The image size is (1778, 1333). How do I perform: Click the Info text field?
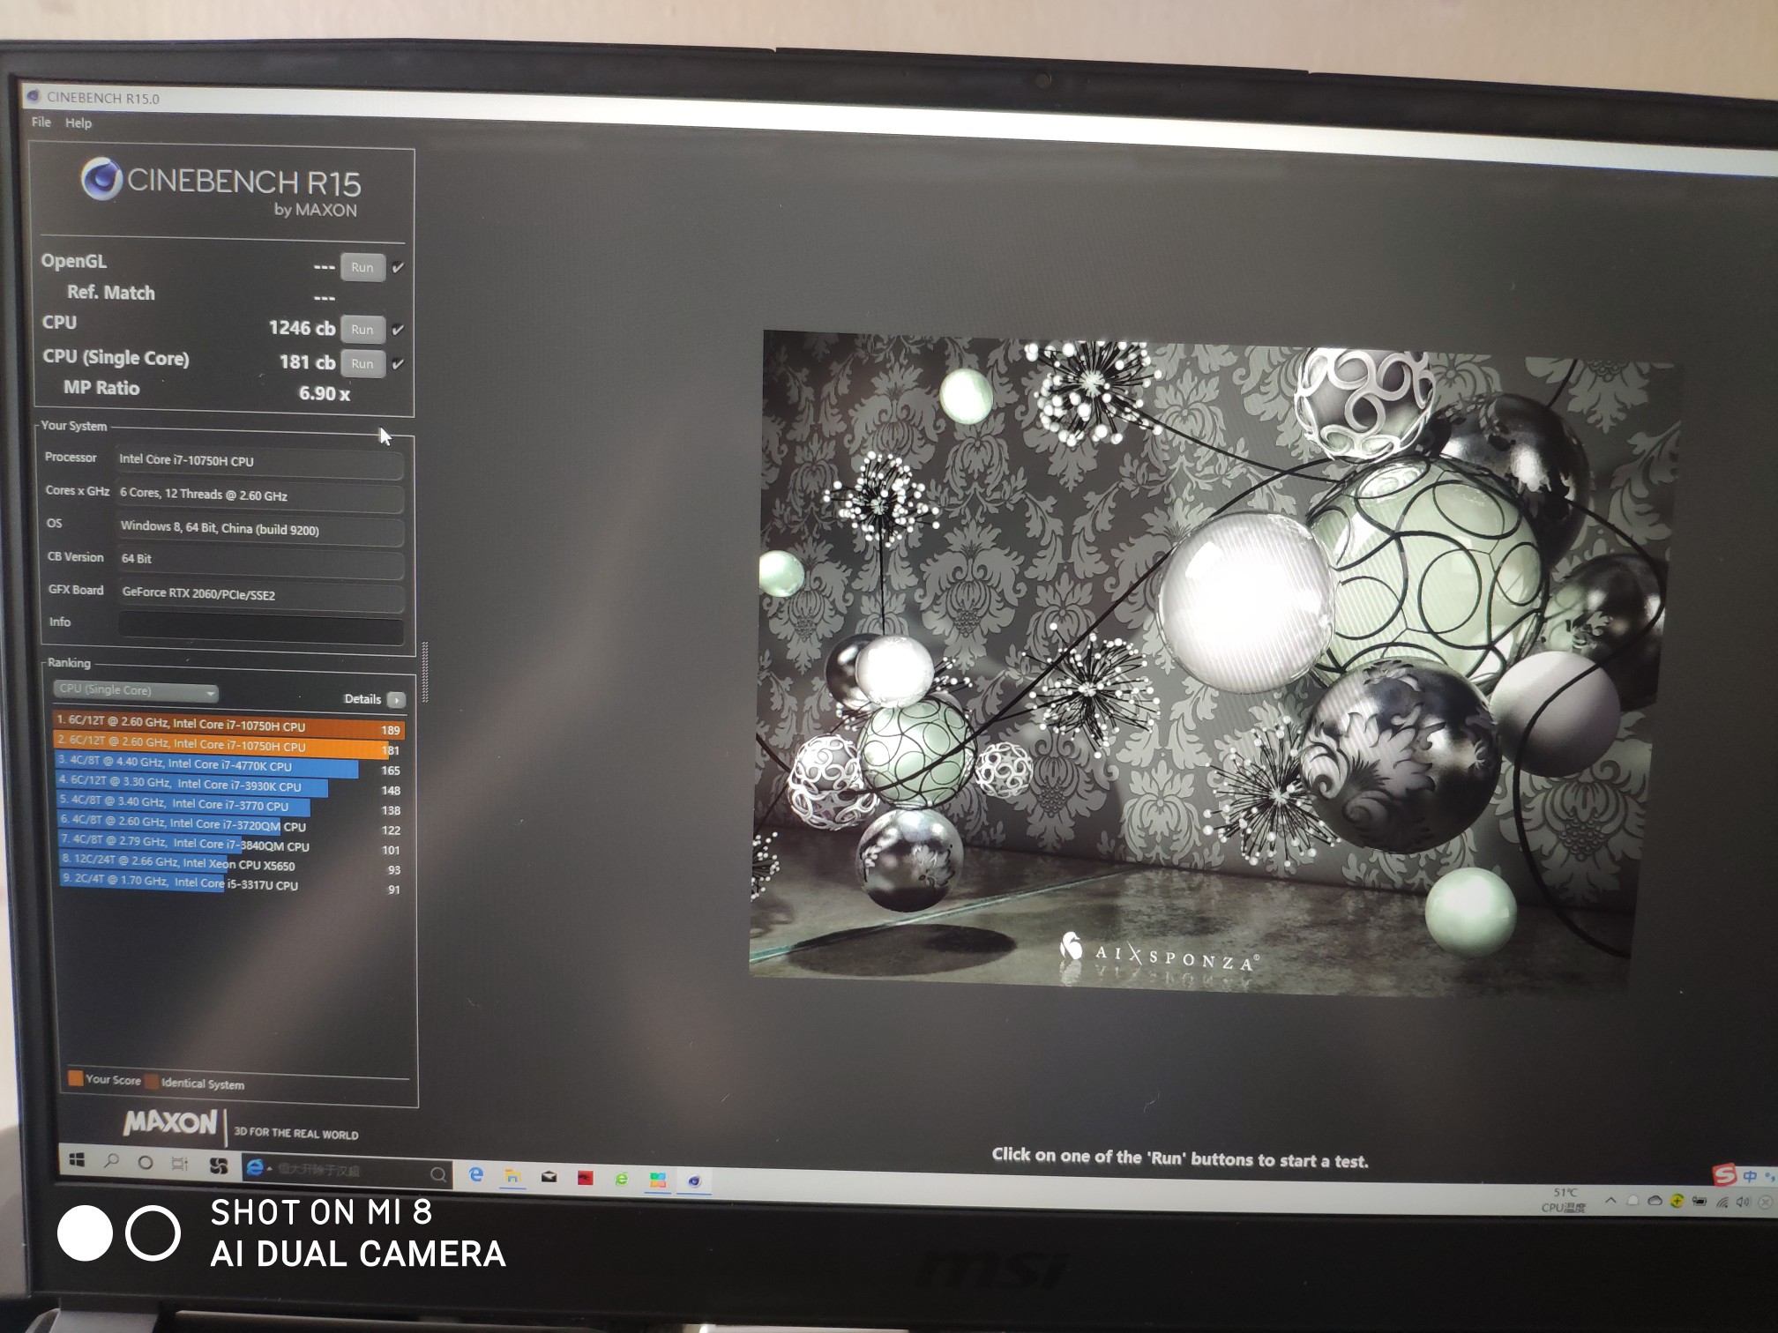pyautogui.click(x=261, y=626)
